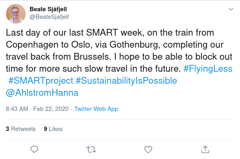Open the #FlyingLess hashtag

click(208, 68)
